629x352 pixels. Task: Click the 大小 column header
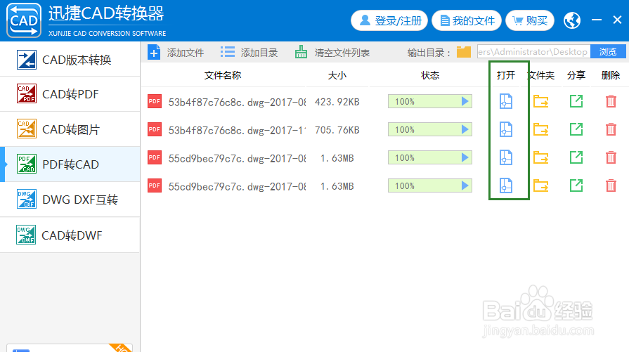[x=337, y=75]
